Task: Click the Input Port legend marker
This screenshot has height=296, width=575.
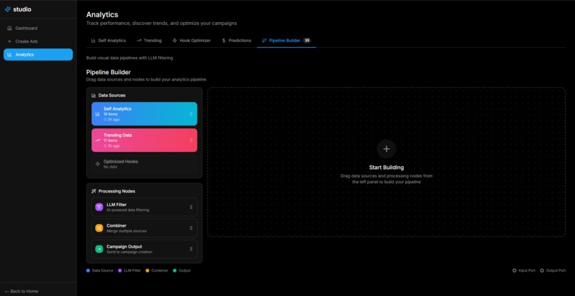Action: pos(514,271)
